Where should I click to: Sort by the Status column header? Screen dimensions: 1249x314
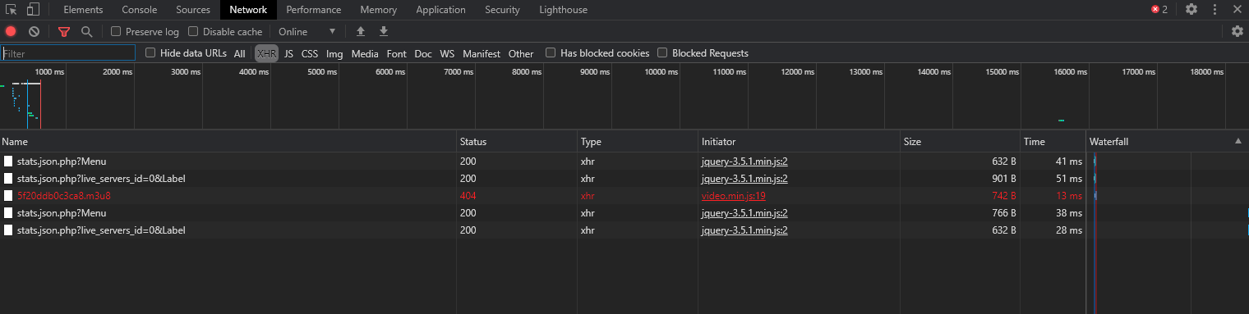[x=517, y=142]
